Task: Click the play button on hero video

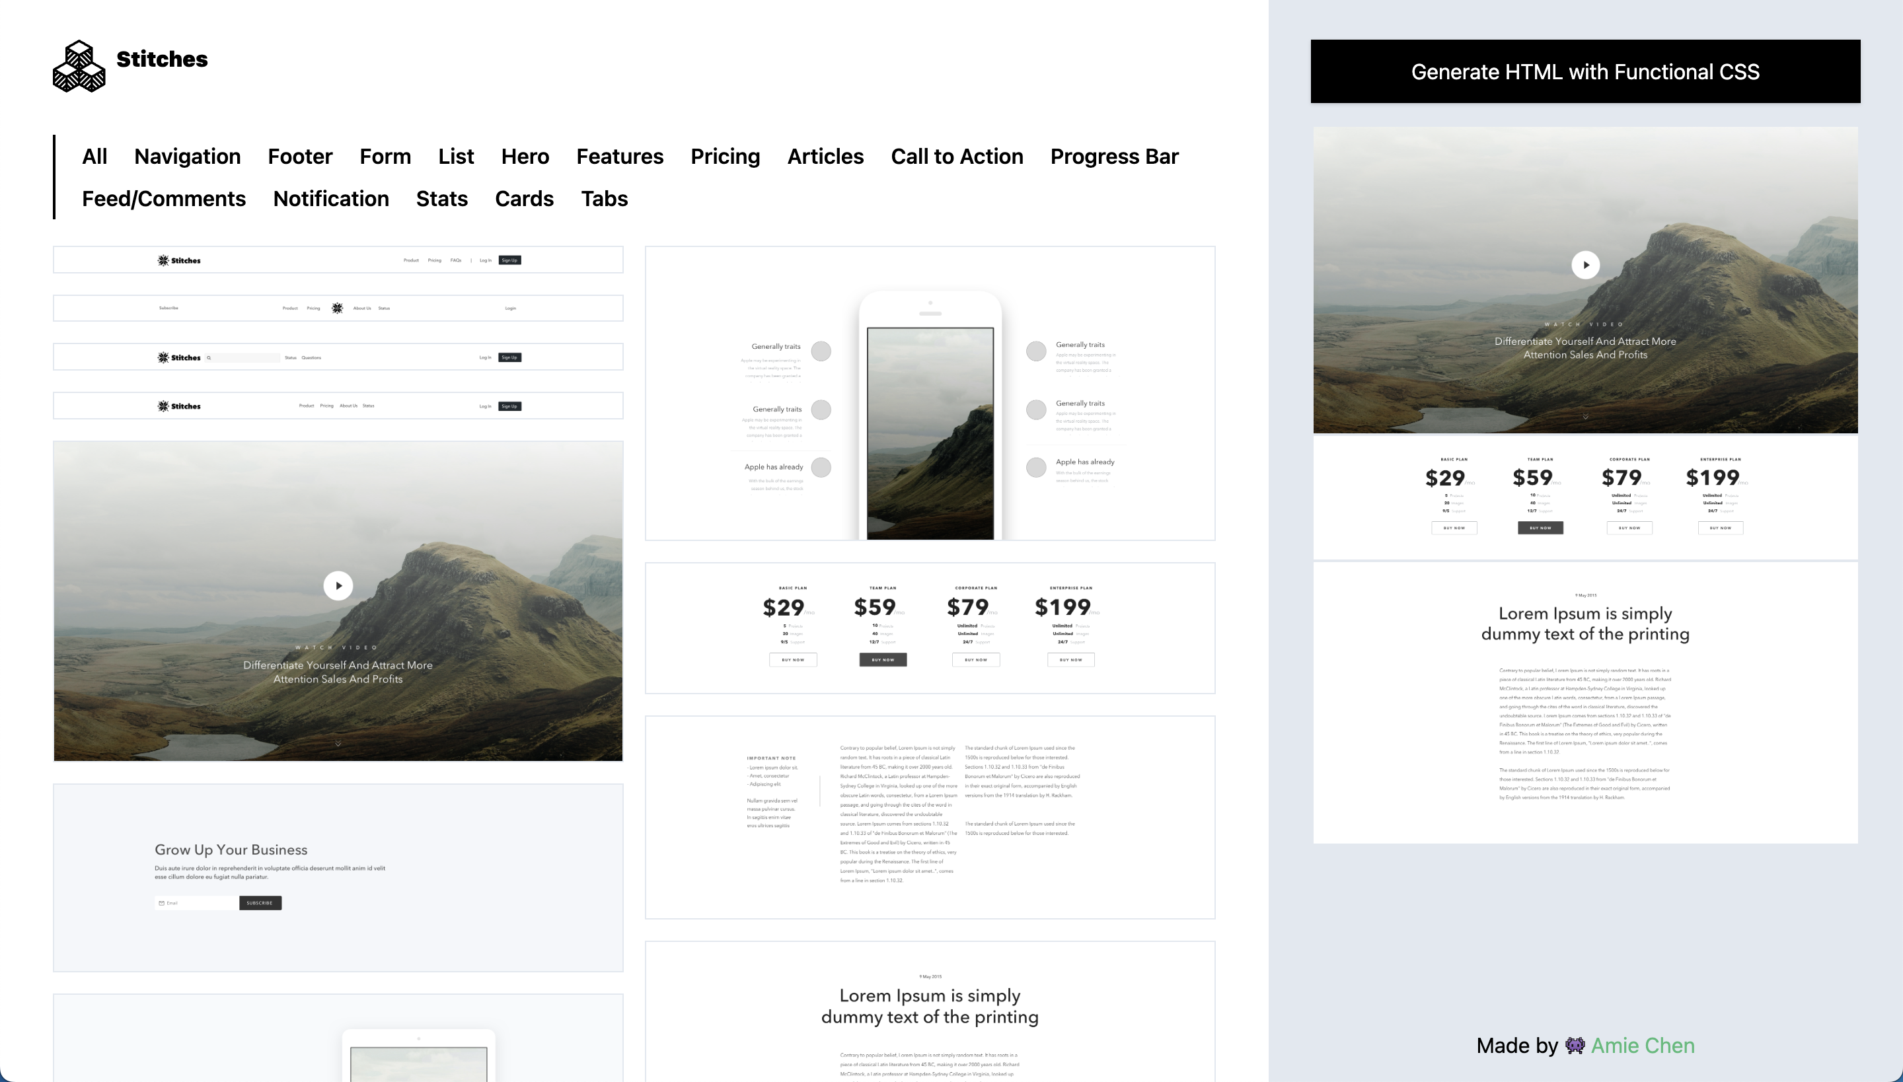Action: pos(337,585)
